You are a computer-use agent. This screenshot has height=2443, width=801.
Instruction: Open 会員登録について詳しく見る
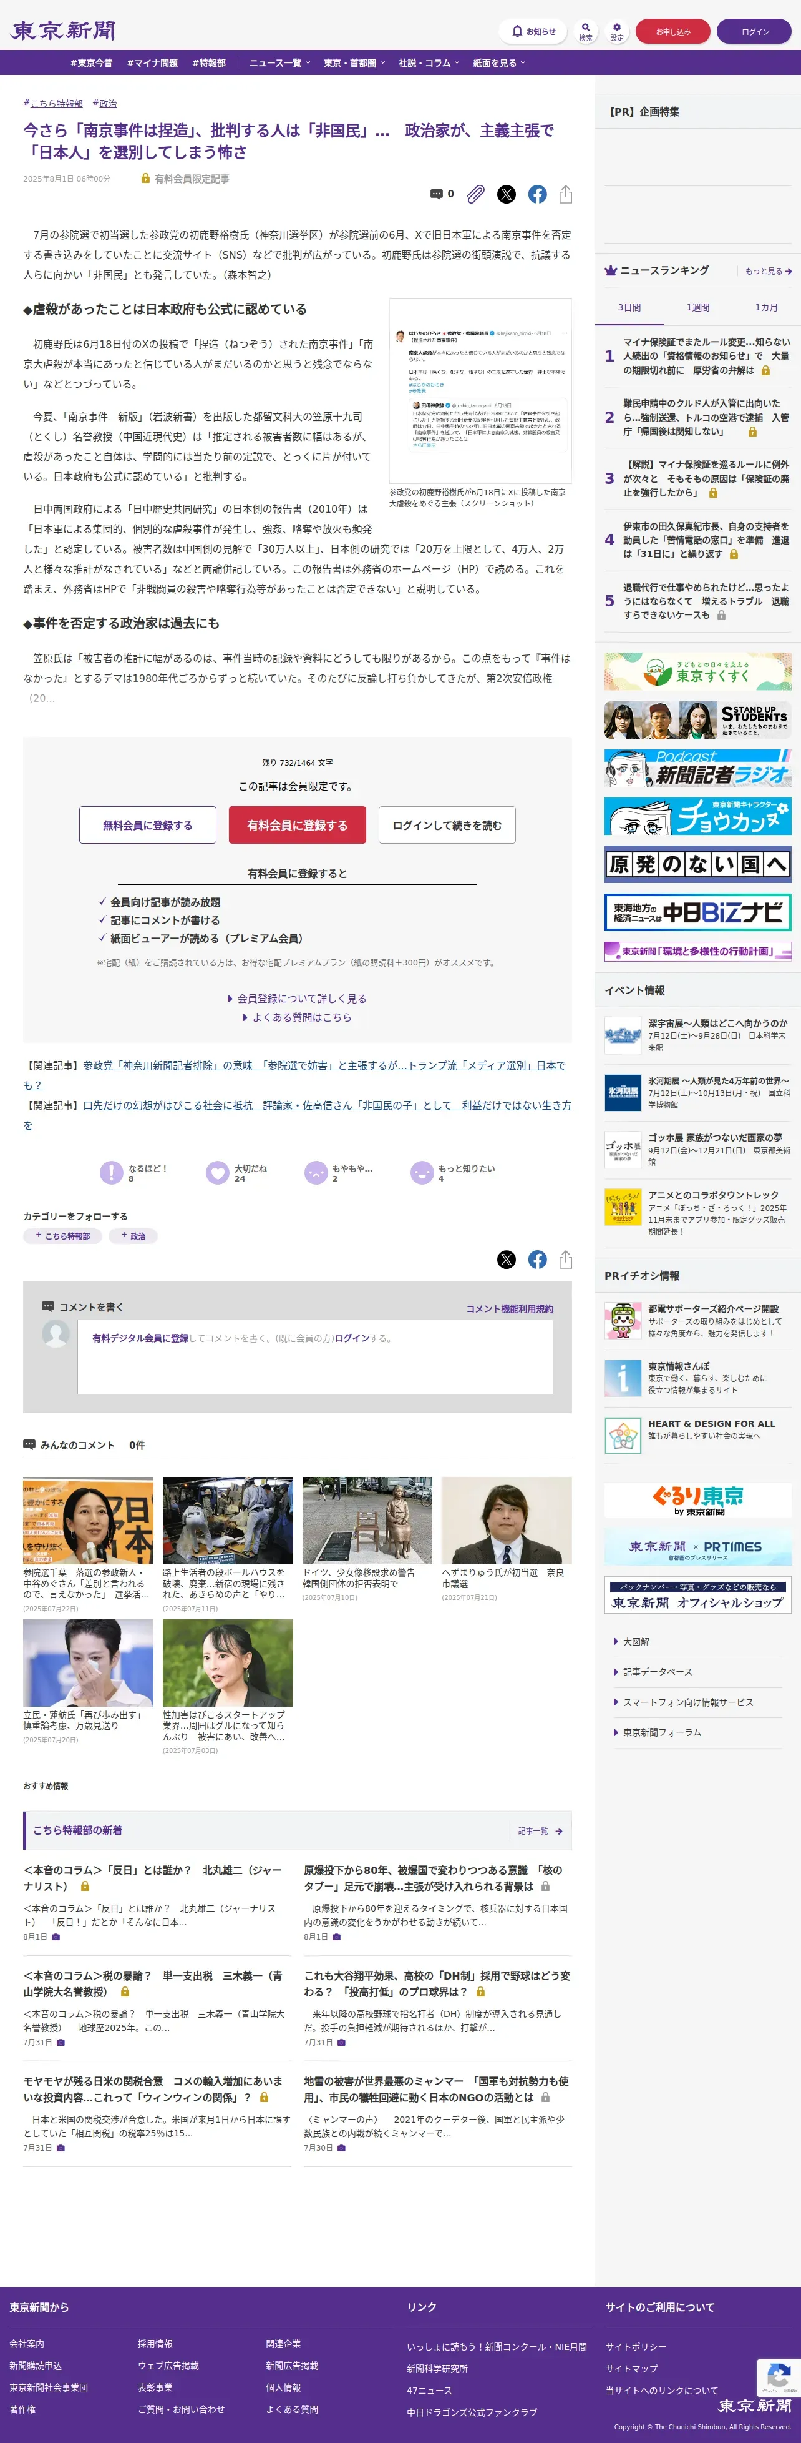click(297, 999)
